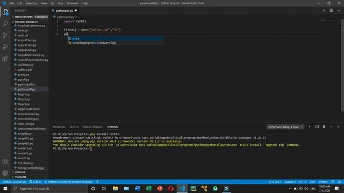Select the pythonpdf.py editor tab
344x193 pixels.
(x=64, y=11)
